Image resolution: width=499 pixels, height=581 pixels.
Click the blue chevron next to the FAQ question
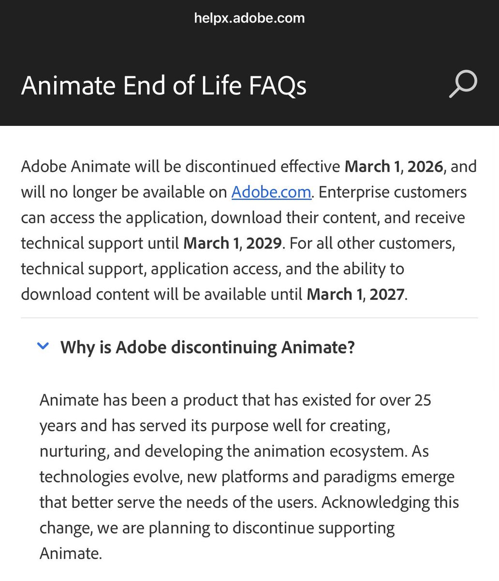pyautogui.click(x=43, y=346)
